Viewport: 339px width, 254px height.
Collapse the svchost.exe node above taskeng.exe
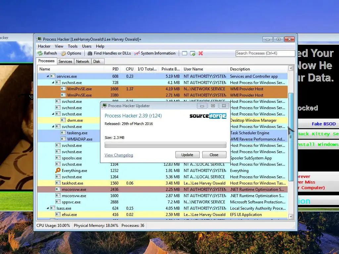[53, 126]
